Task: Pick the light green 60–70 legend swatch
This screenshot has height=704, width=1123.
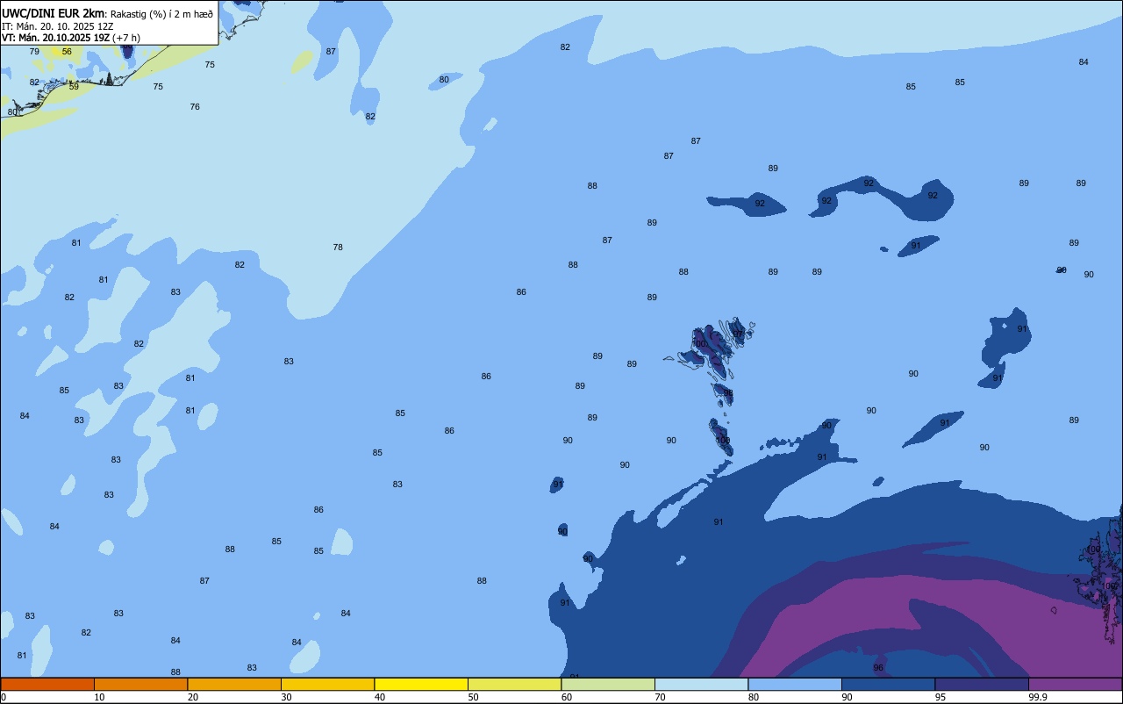Action: click(608, 684)
